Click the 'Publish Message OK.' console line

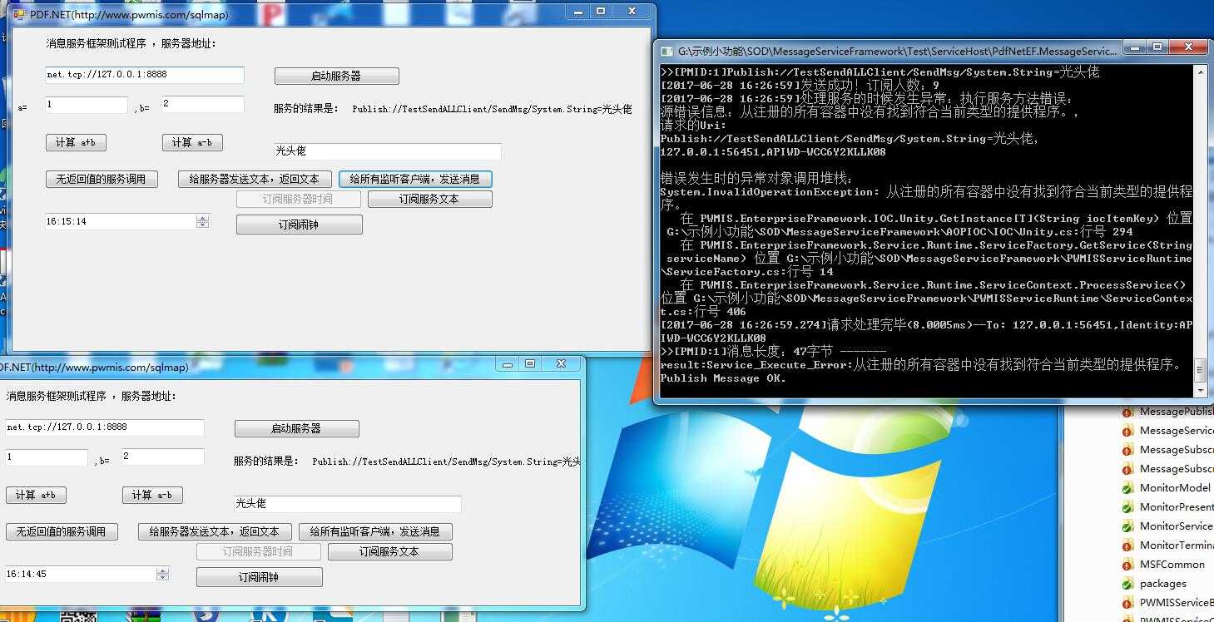pyautogui.click(x=723, y=378)
